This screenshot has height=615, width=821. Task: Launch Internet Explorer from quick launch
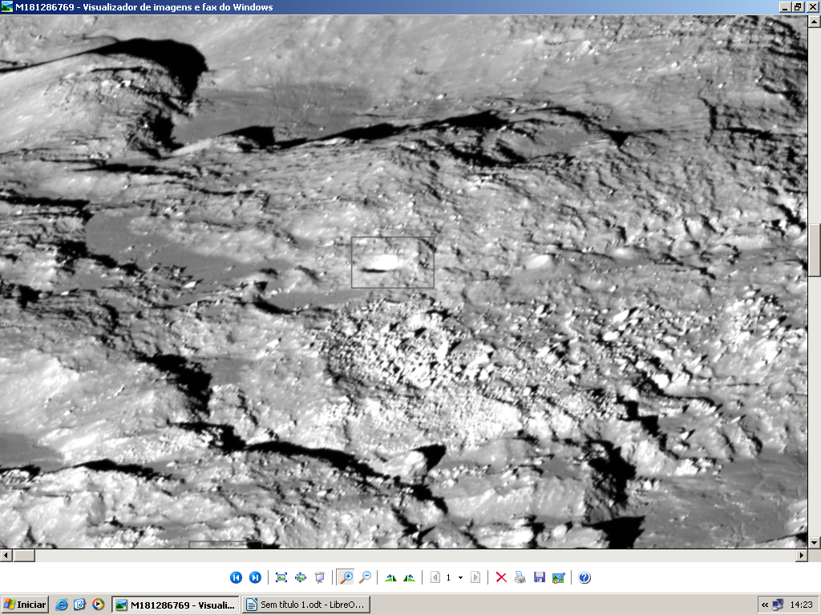(x=63, y=605)
